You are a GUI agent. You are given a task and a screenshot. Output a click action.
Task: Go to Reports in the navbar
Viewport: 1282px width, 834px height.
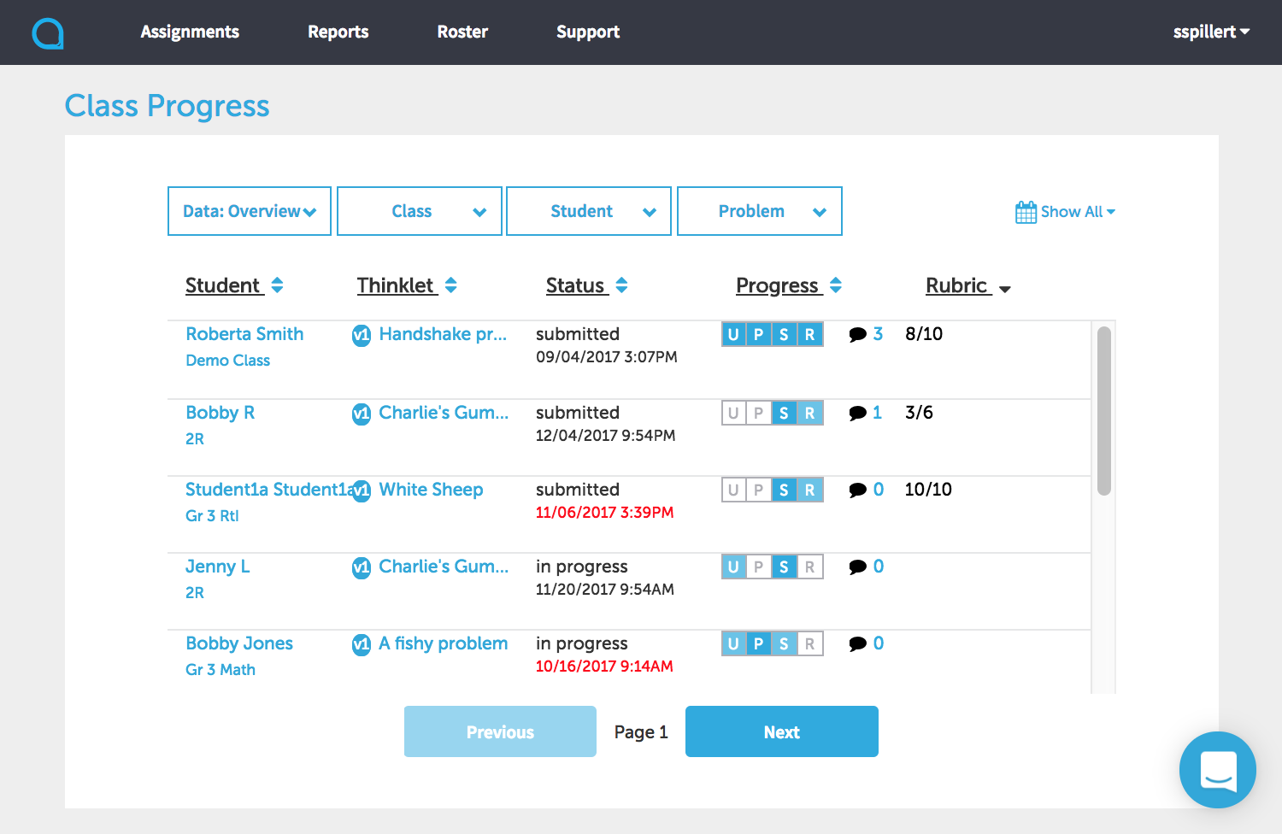[338, 32]
